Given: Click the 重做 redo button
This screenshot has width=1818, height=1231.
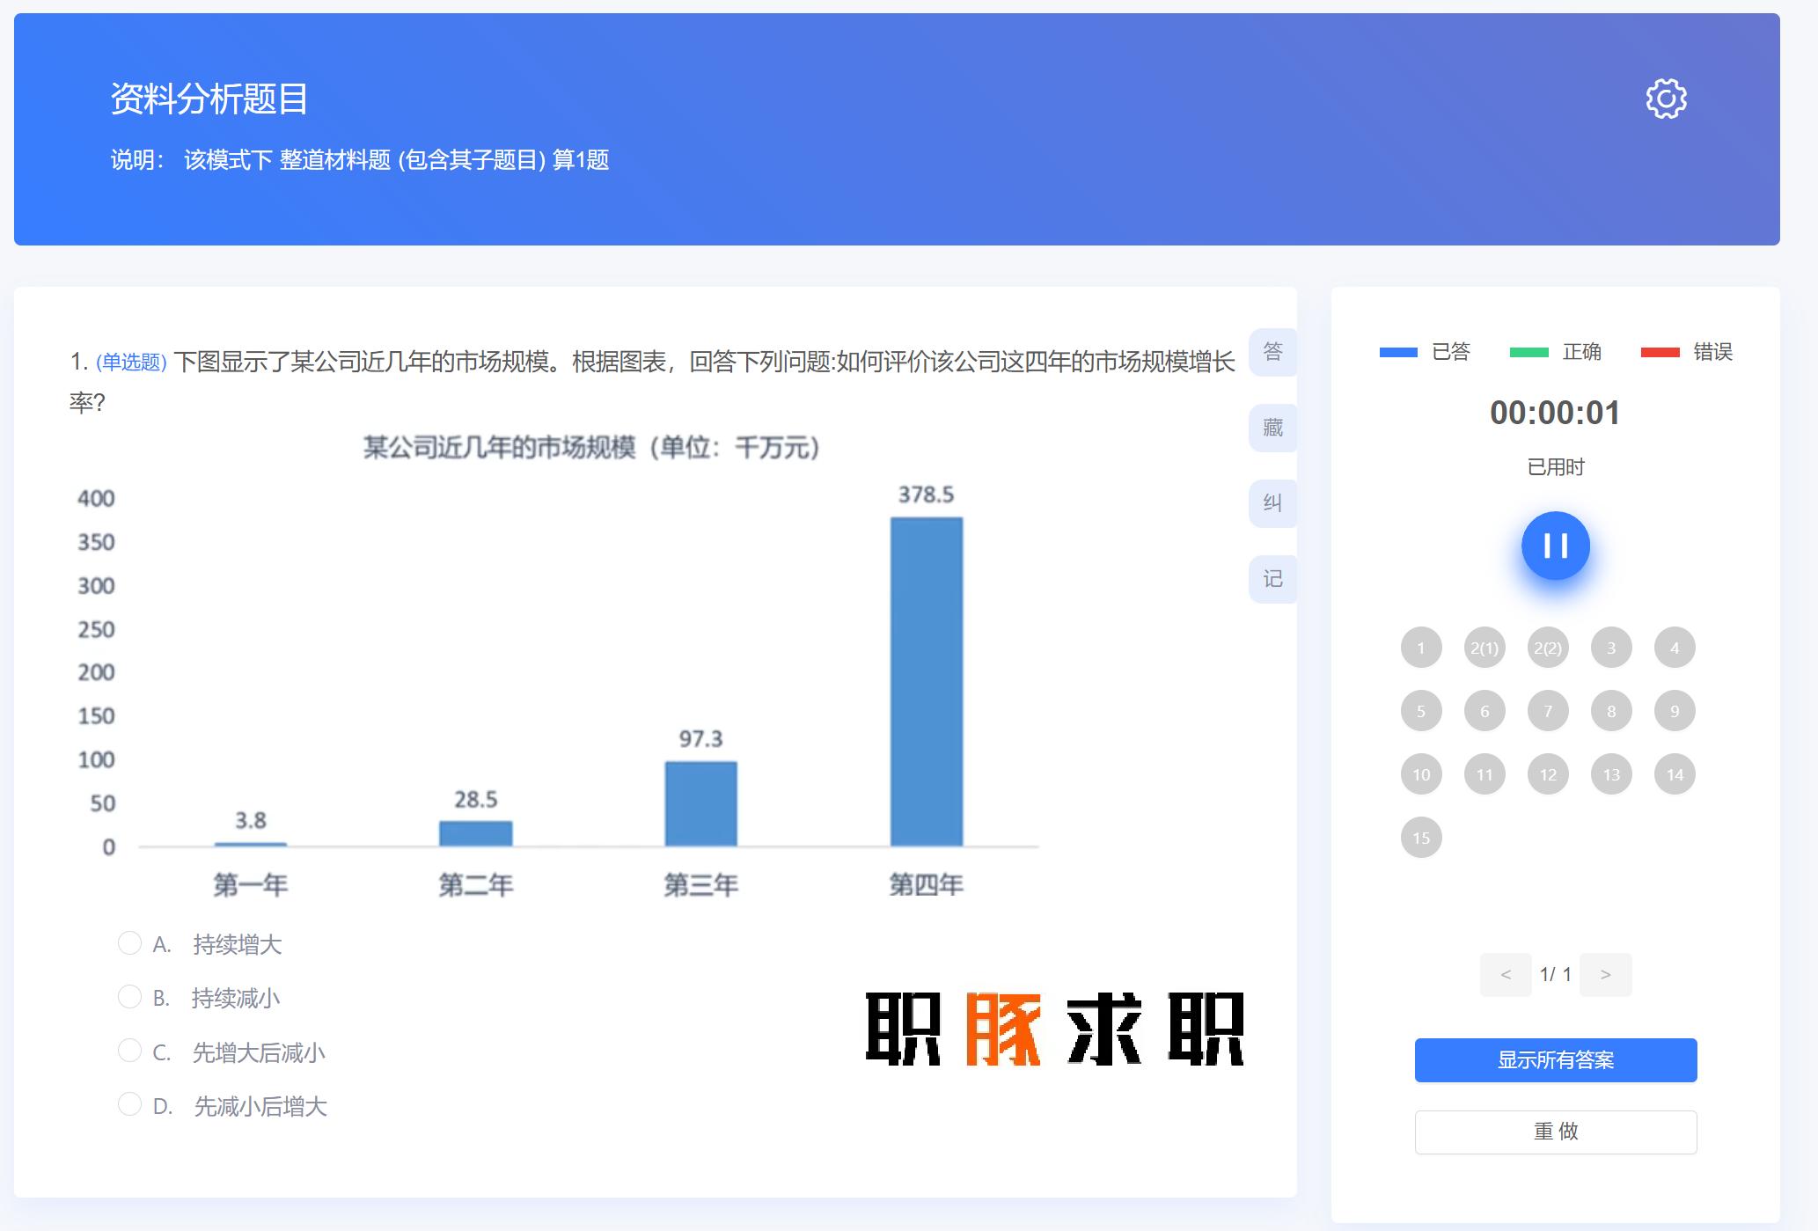Looking at the screenshot, I should click(1555, 1132).
